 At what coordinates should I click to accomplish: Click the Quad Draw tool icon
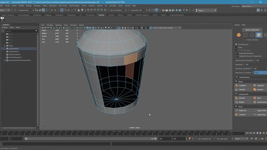255,115
